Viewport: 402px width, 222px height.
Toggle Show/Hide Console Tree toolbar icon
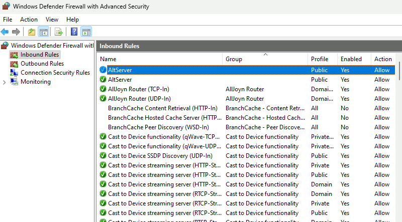point(43,32)
